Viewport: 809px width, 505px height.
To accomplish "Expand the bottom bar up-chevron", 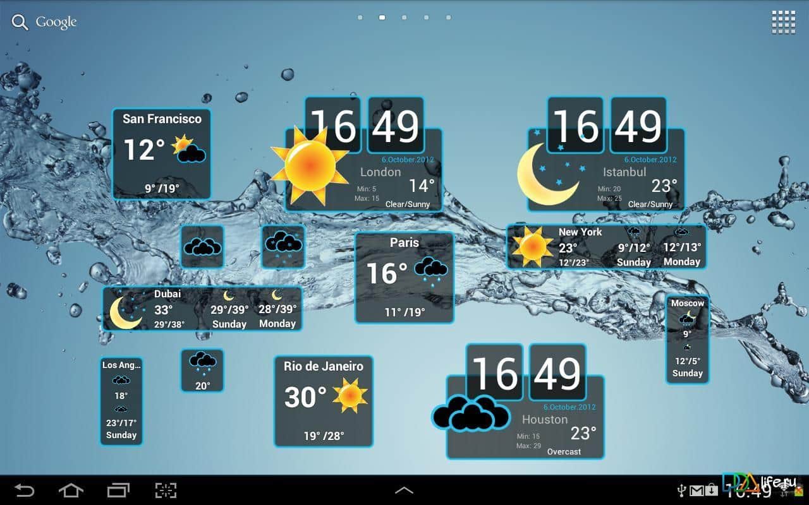I will 404,490.
